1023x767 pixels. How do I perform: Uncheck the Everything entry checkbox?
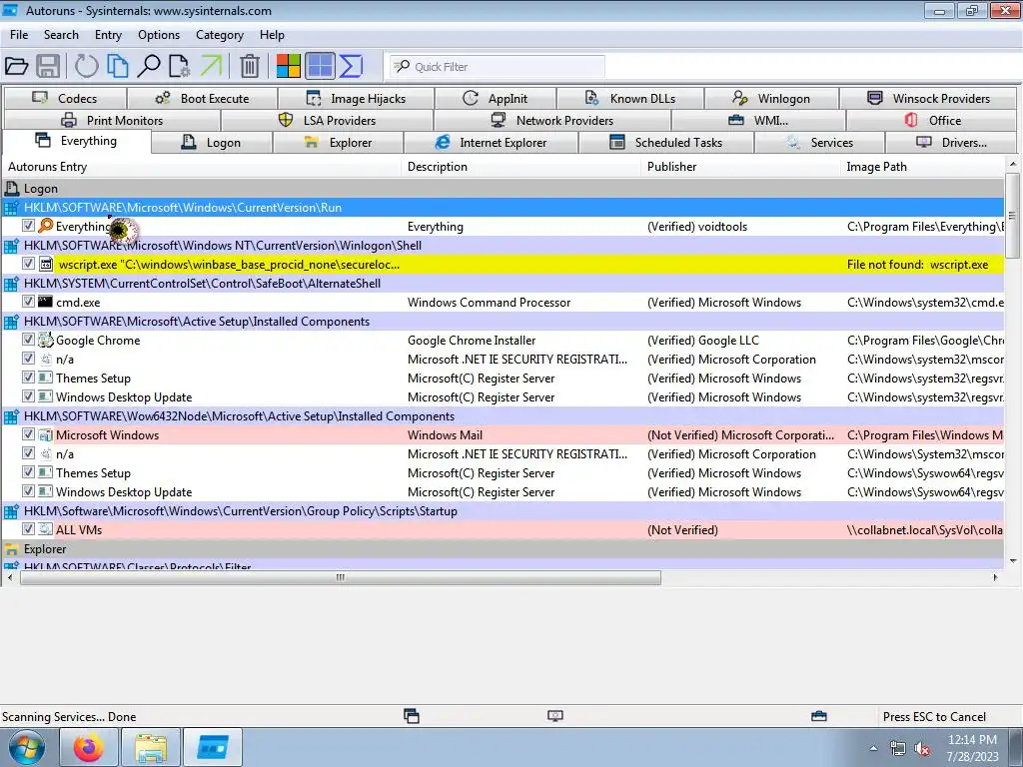[28, 226]
